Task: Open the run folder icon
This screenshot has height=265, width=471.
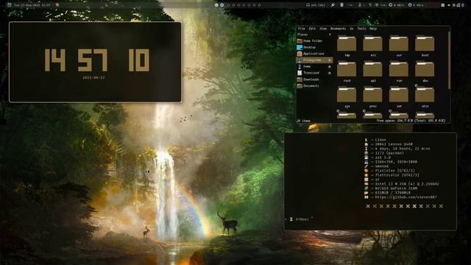Action: 399,69
